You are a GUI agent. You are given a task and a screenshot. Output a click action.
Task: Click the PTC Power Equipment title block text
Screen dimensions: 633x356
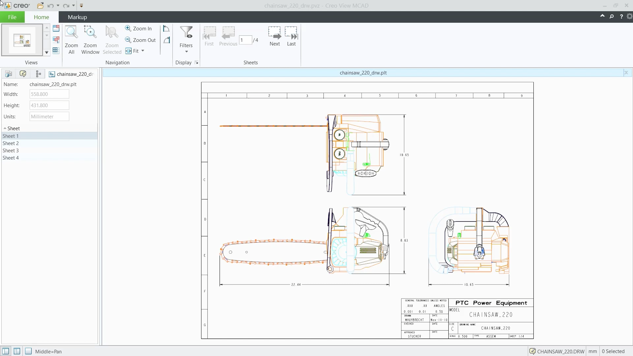491,303
